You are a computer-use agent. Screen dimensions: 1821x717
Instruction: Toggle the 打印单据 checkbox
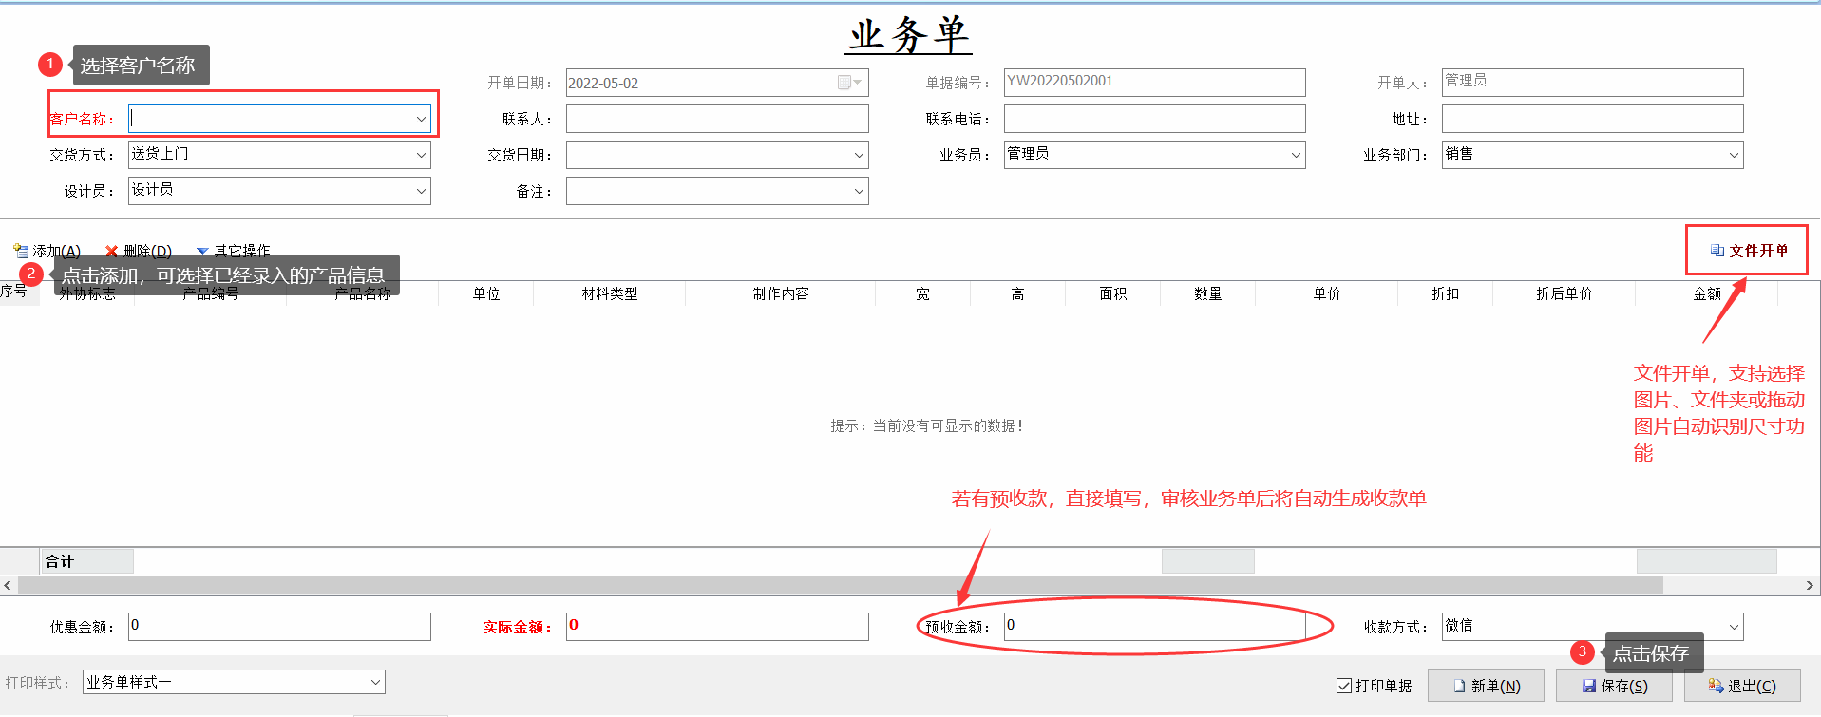(x=1344, y=686)
